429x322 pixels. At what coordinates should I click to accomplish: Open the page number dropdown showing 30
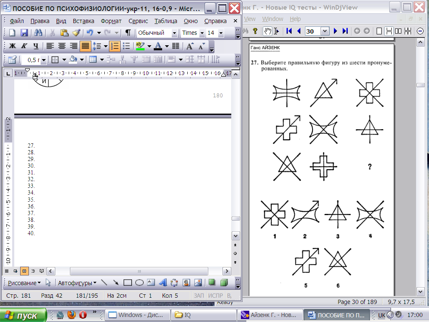pyautogui.click(x=325, y=31)
